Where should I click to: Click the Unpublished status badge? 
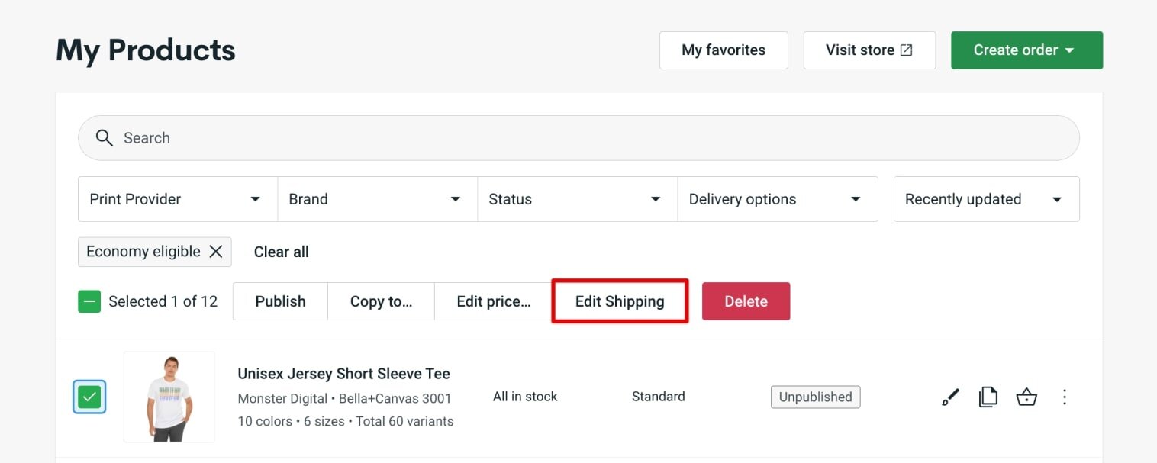[815, 397]
